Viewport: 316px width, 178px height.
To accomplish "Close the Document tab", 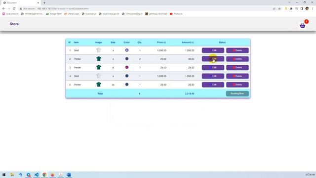I will tap(38, 3).
